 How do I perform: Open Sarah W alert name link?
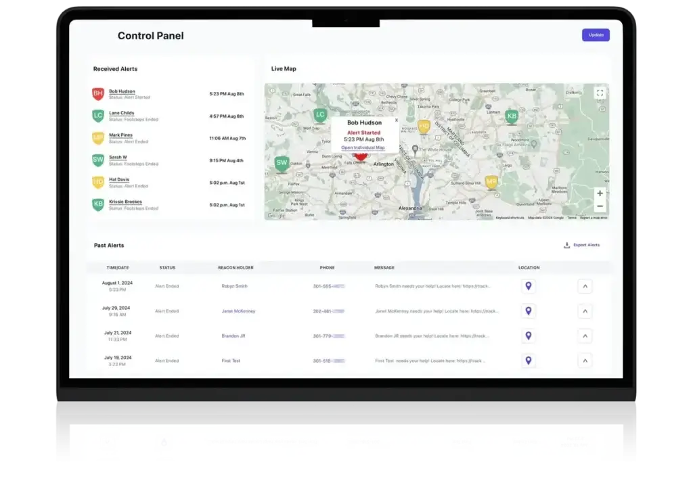coord(118,157)
